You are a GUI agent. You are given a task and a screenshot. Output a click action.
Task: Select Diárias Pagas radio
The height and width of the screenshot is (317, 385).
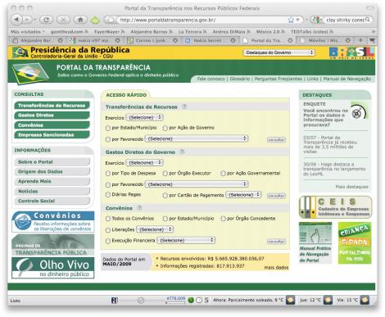tap(108, 195)
